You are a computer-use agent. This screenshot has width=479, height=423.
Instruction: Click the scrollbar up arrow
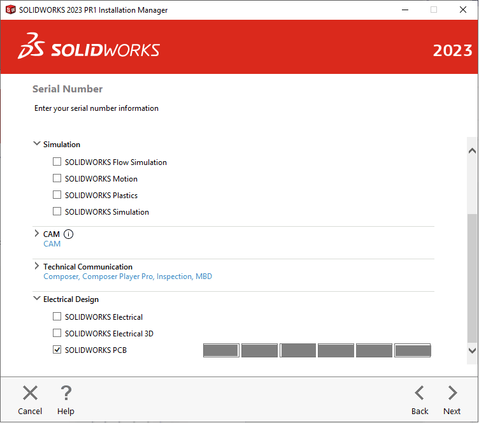[x=472, y=150]
